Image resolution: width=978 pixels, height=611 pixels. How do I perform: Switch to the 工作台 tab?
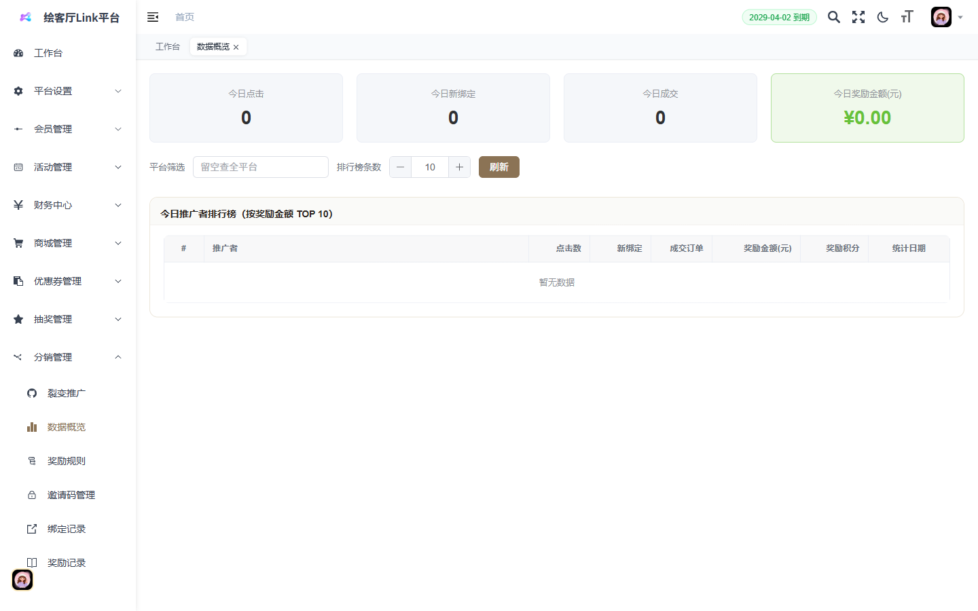[167, 47]
